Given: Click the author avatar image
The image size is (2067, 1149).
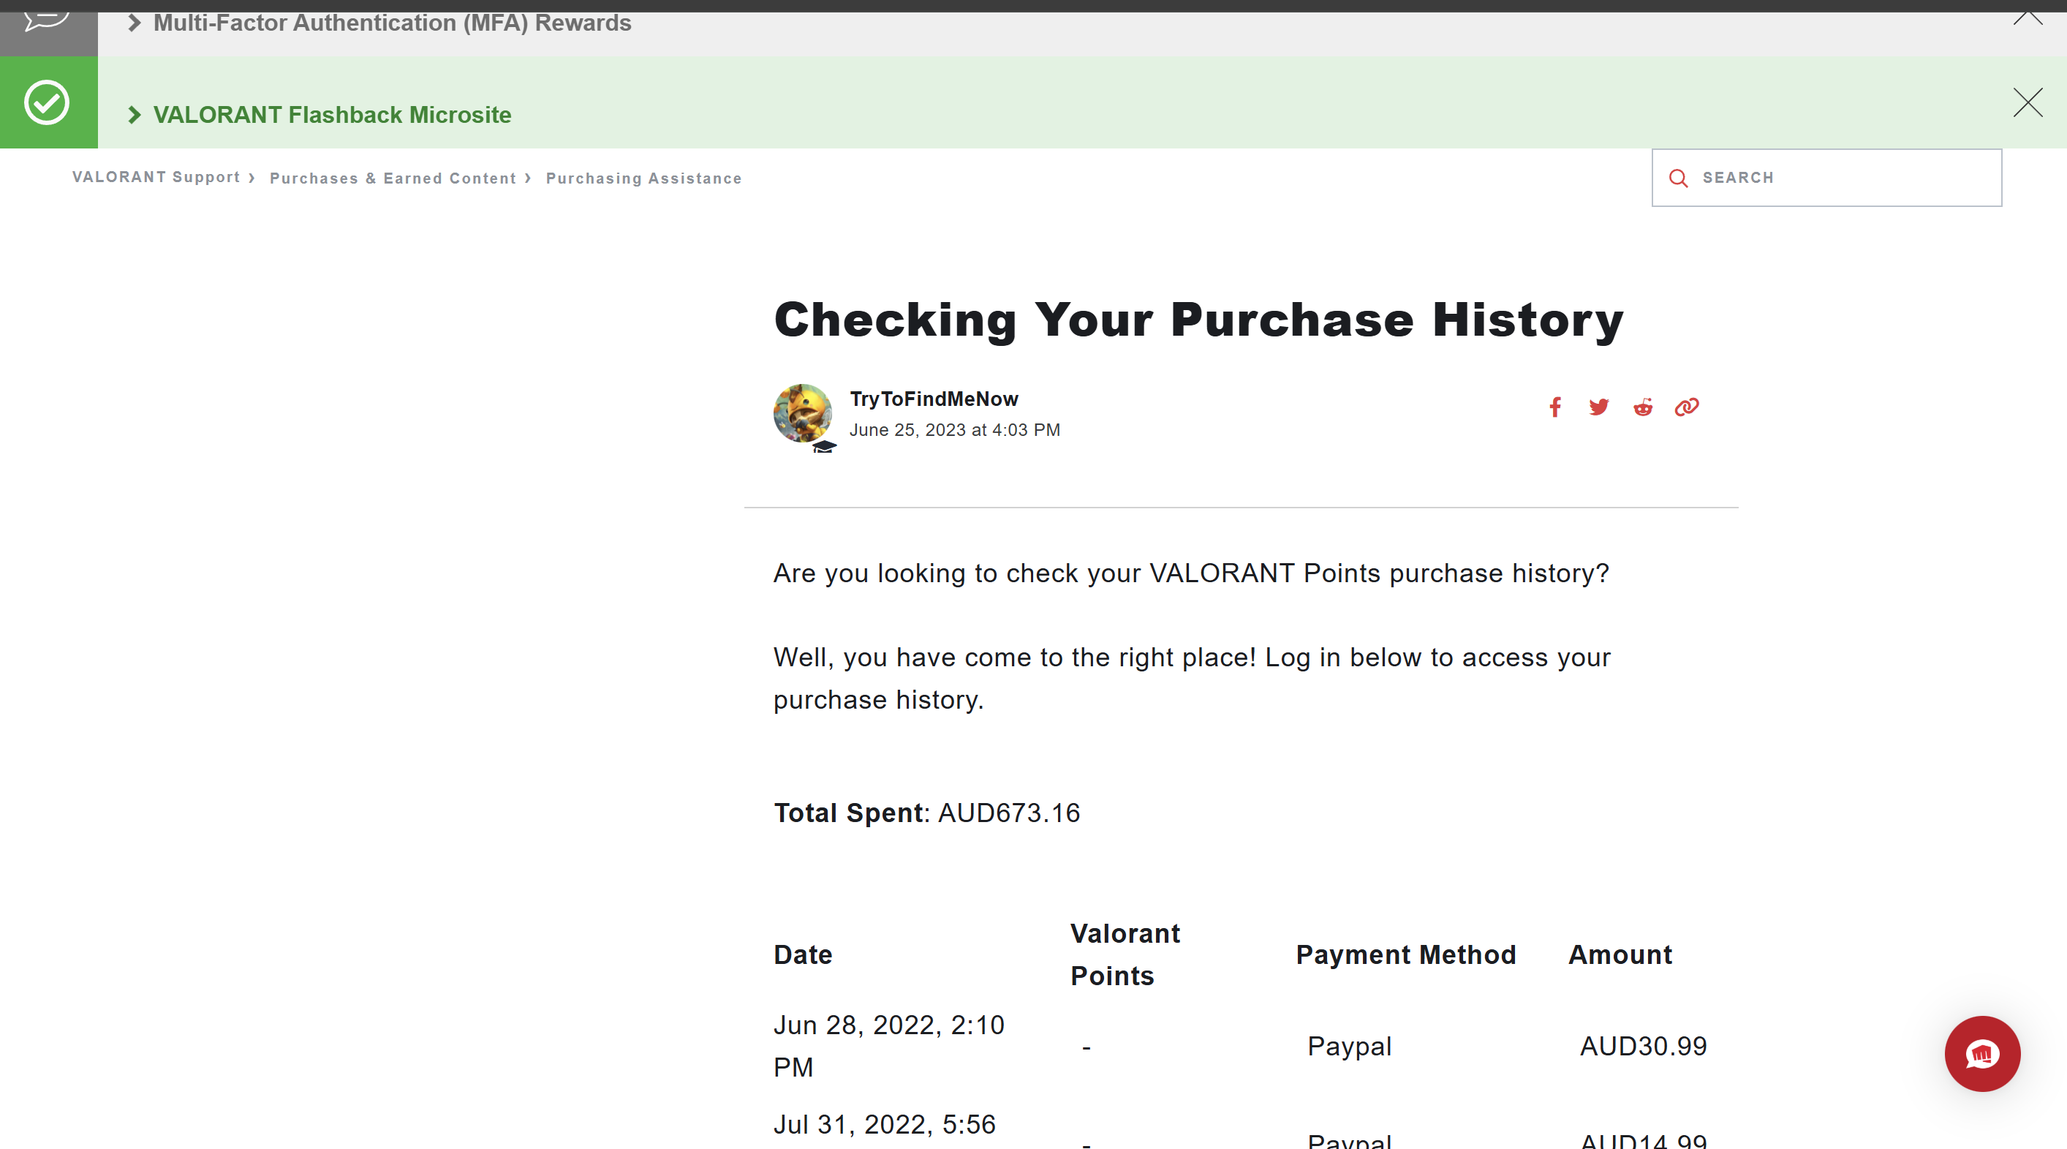Looking at the screenshot, I should tap(804, 414).
